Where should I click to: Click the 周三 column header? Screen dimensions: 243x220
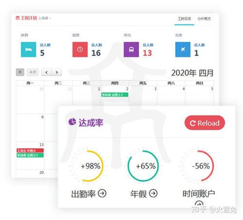(x=87, y=83)
